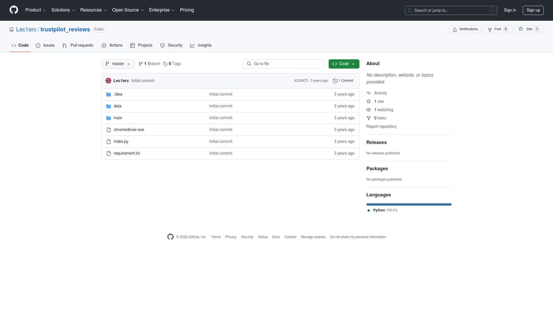The image size is (553, 311).
Task: Open chromedriver.exe file
Action: [x=129, y=130]
